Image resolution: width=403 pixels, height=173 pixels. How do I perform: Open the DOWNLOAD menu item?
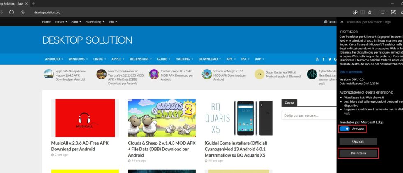pyautogui.click(x=210, y=59)
